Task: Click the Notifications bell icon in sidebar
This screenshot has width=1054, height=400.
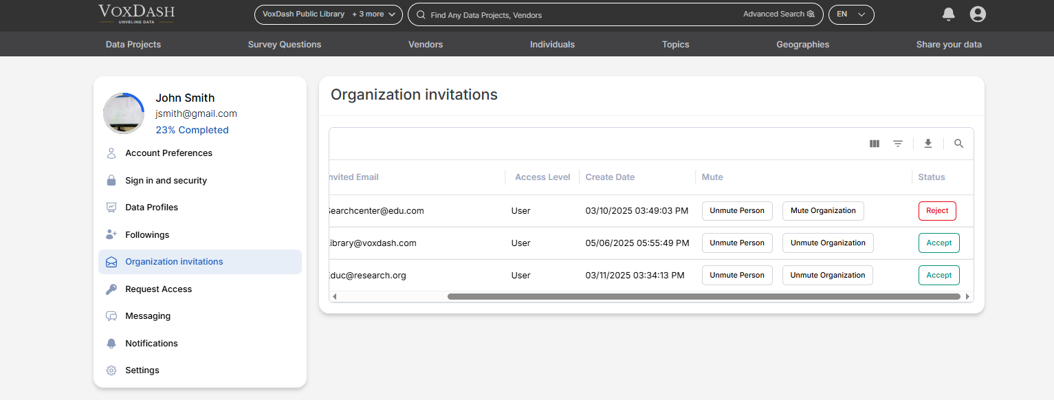Action: click(111, 344)
